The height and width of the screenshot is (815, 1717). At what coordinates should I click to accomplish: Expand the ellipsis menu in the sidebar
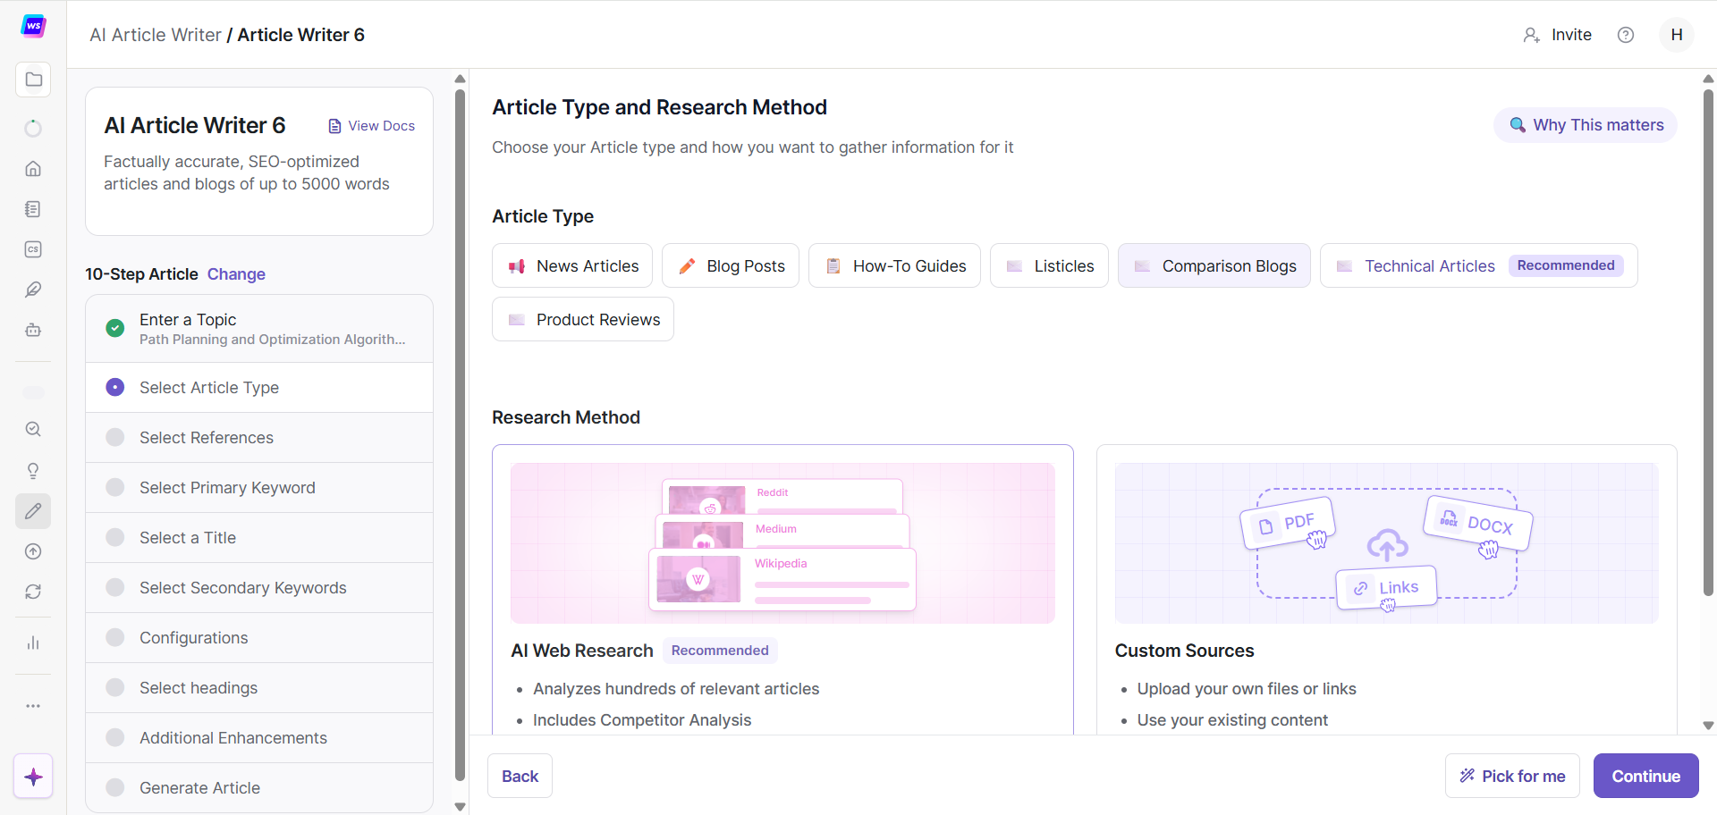coord(33,706)
